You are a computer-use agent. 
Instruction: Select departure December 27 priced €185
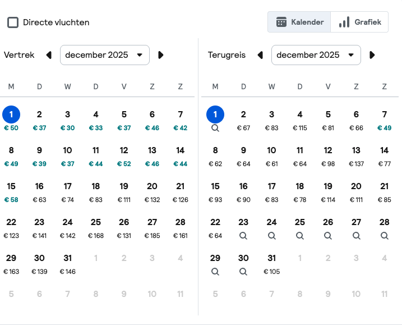152,227
